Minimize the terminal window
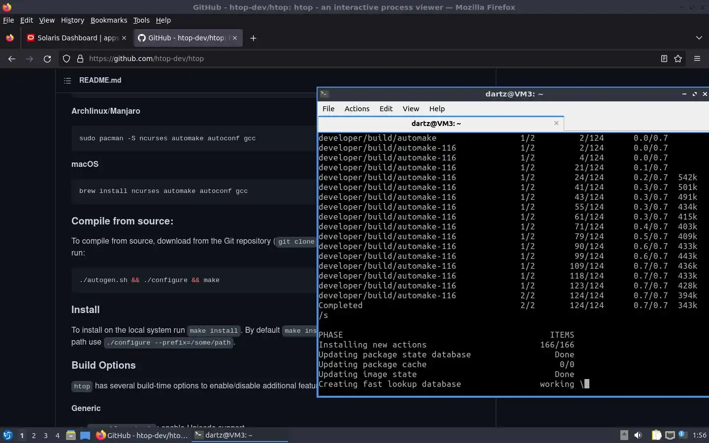The height and width of the screenshot is (443, 709). coord(684,94)
